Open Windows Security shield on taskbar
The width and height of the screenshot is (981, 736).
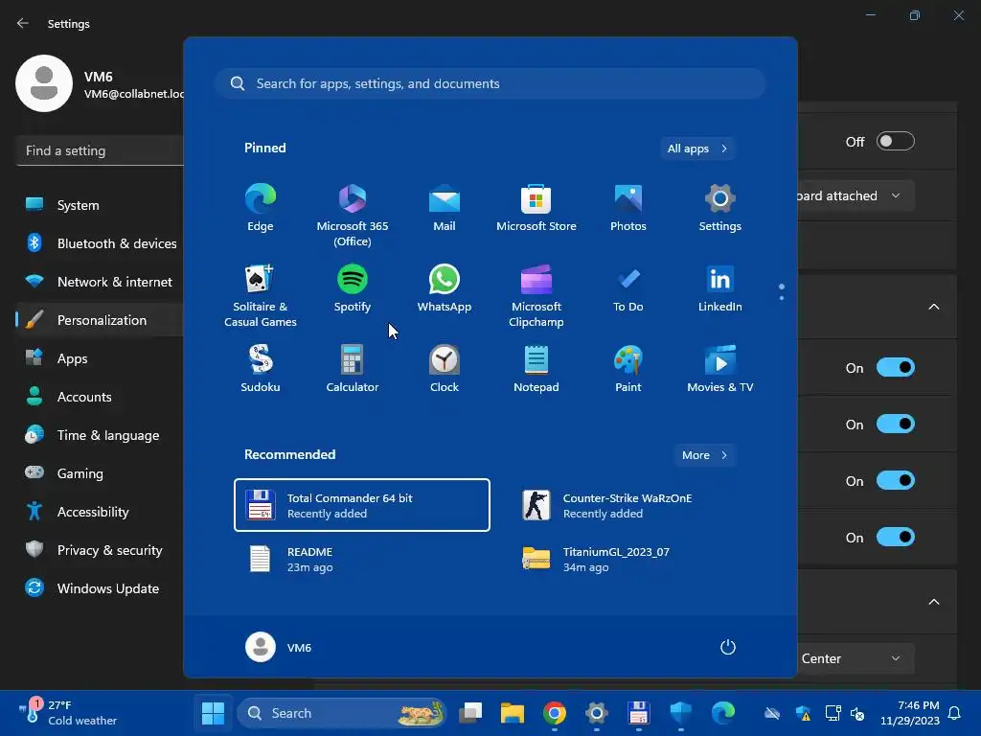click(681, 713)
